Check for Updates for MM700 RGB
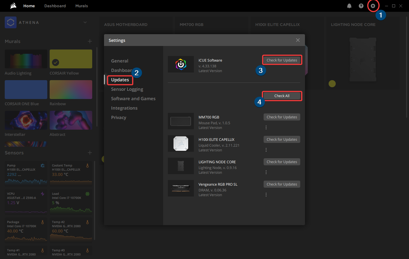This screenshot has height=259, width=409. [282, 117]
